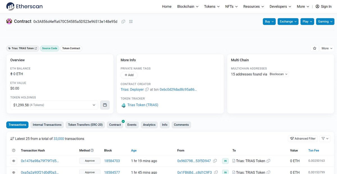Screen dimensions: 337x174
Task: Click the Trias Token logo icon
Action: [x=123, y=105]
